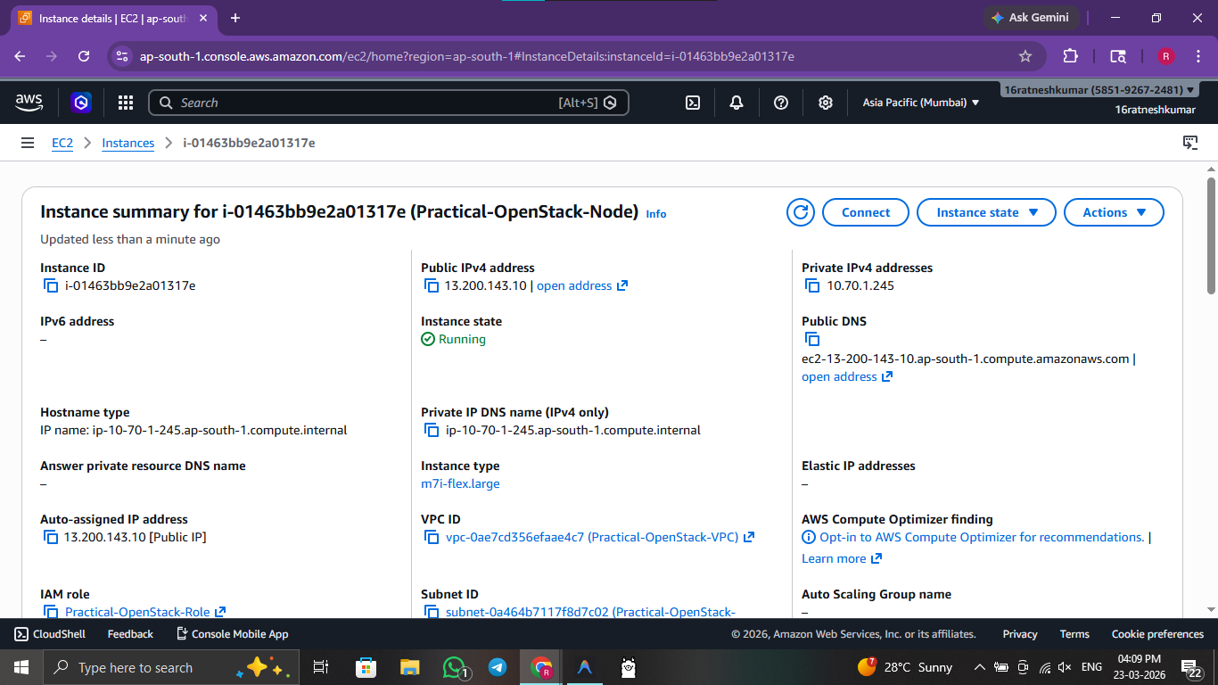
Task: Open Cookie preferences in footer
Action: click(x=1157, y=634)
